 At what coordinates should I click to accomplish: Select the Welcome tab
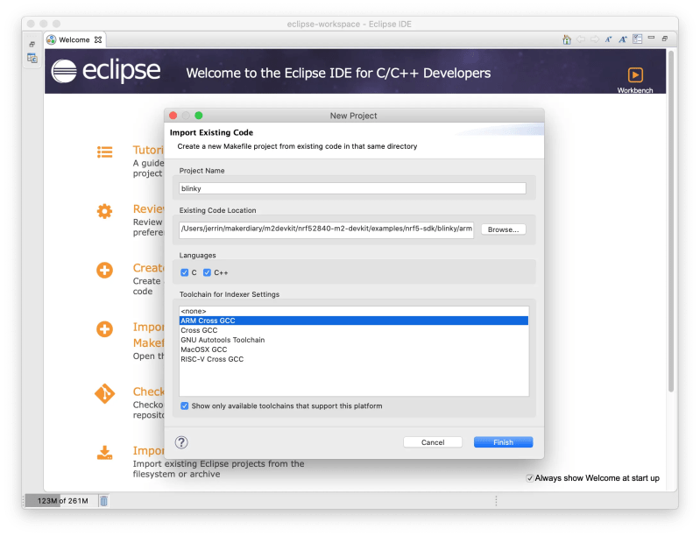pyautogui.click(x=74, y=39)
